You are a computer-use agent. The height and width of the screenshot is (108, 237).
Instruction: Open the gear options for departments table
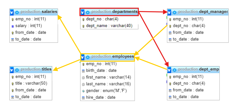point(88,12)
